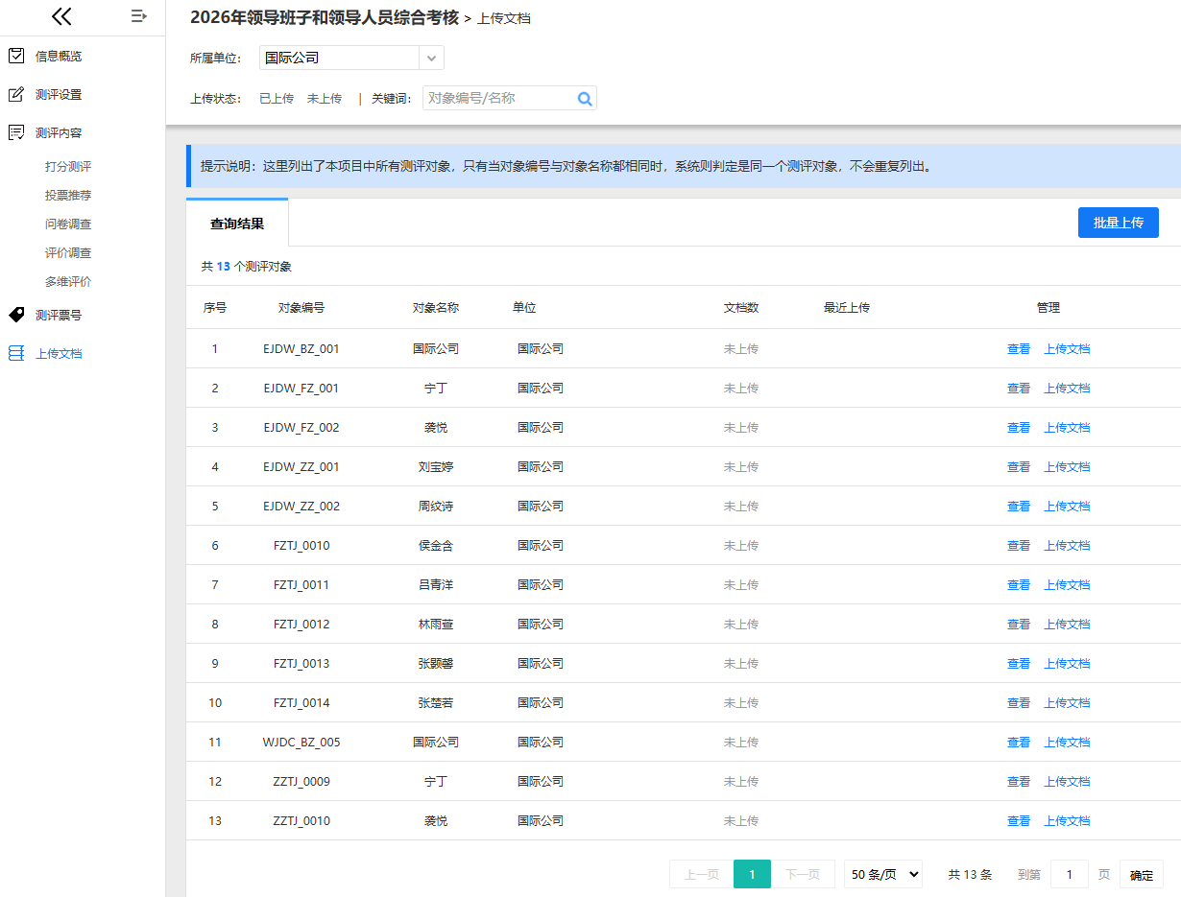Click 查看 for 周纹诗
Viewport: 1181px width, 897px height.
(x=1019, y=506)
